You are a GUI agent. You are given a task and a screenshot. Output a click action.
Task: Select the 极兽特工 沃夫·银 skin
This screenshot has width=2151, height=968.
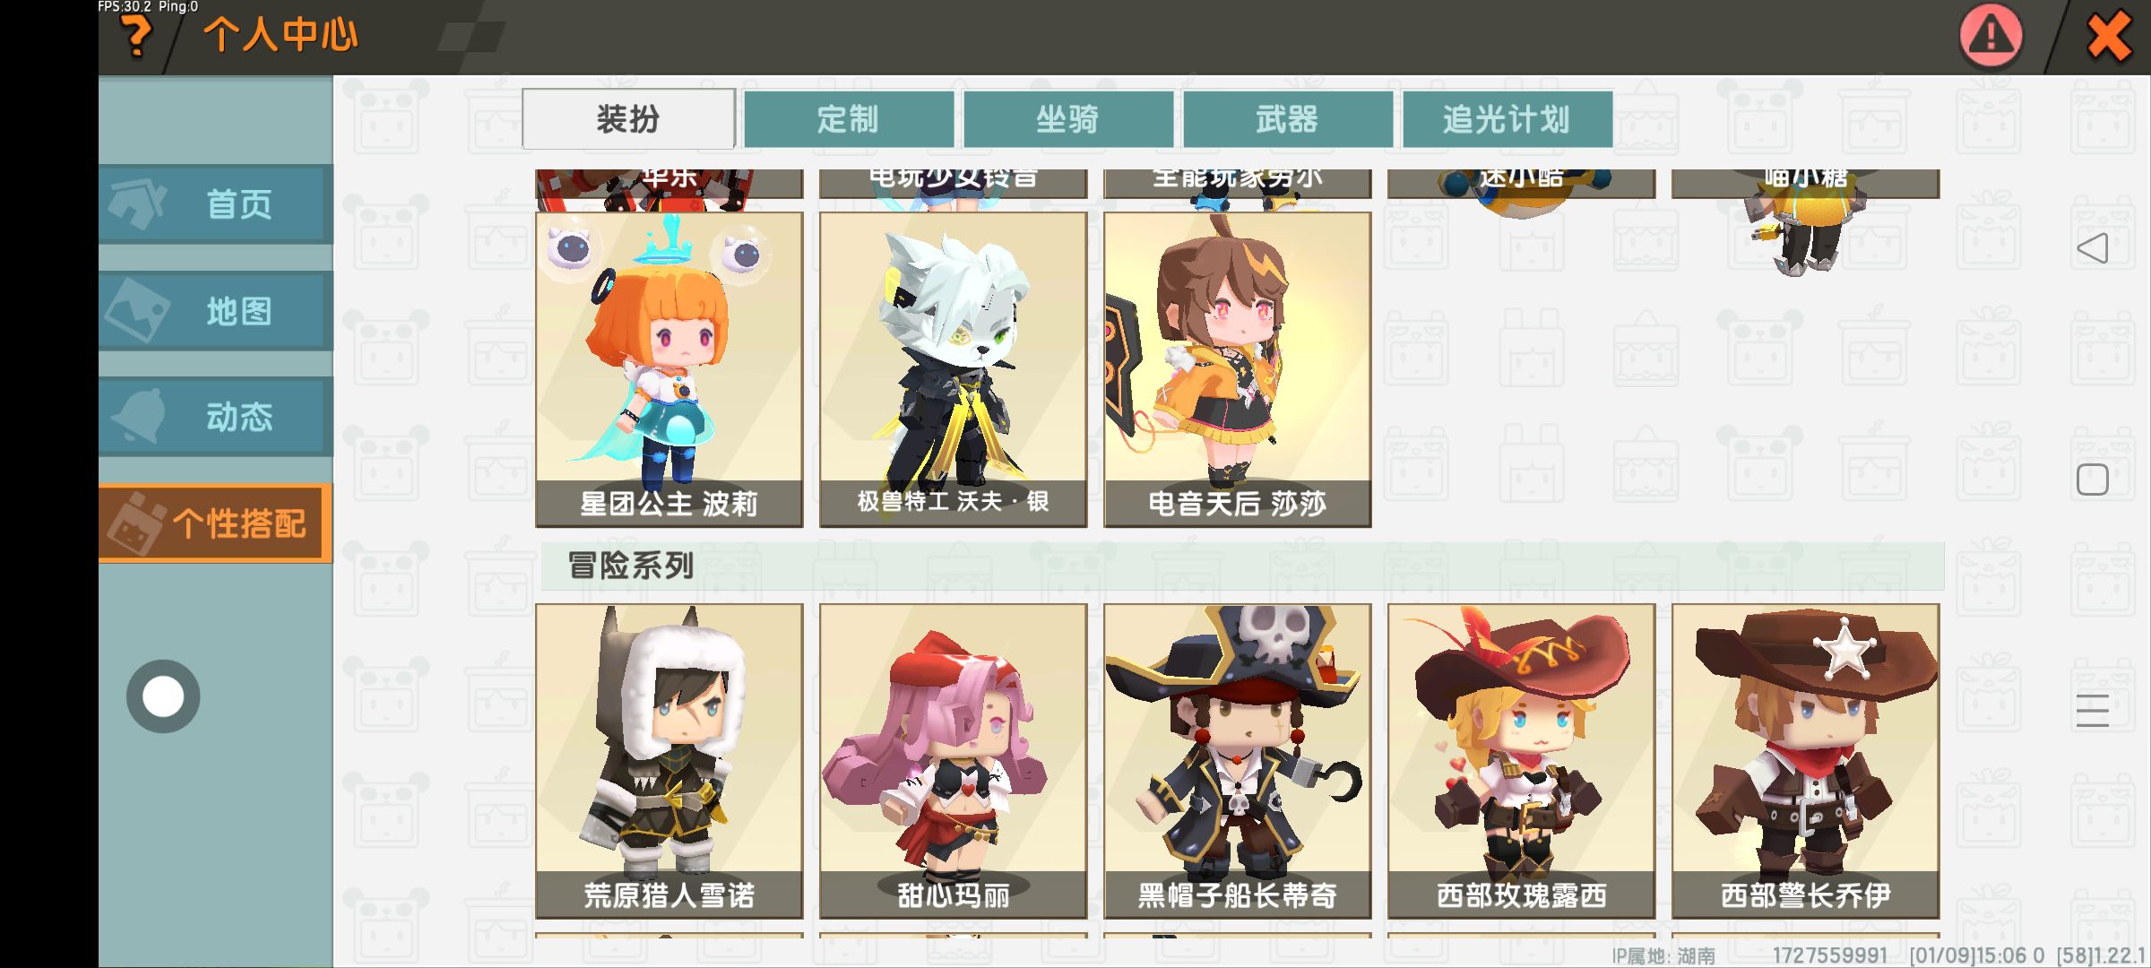[954, 369]
